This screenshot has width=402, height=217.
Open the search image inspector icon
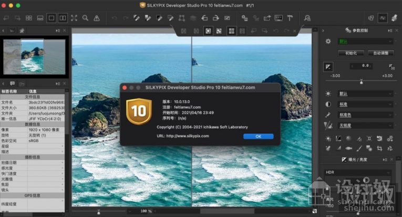click(x=307, y=18)
